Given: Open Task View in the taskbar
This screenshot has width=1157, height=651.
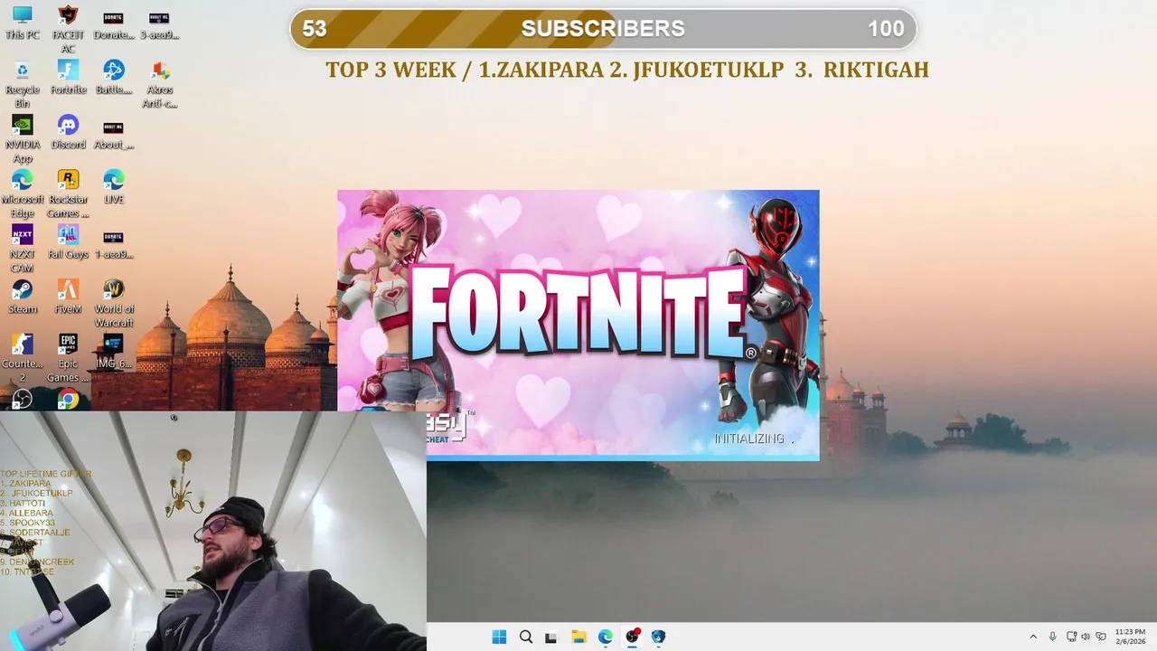Looking at the screenshot, I should (x=551, y=637).
